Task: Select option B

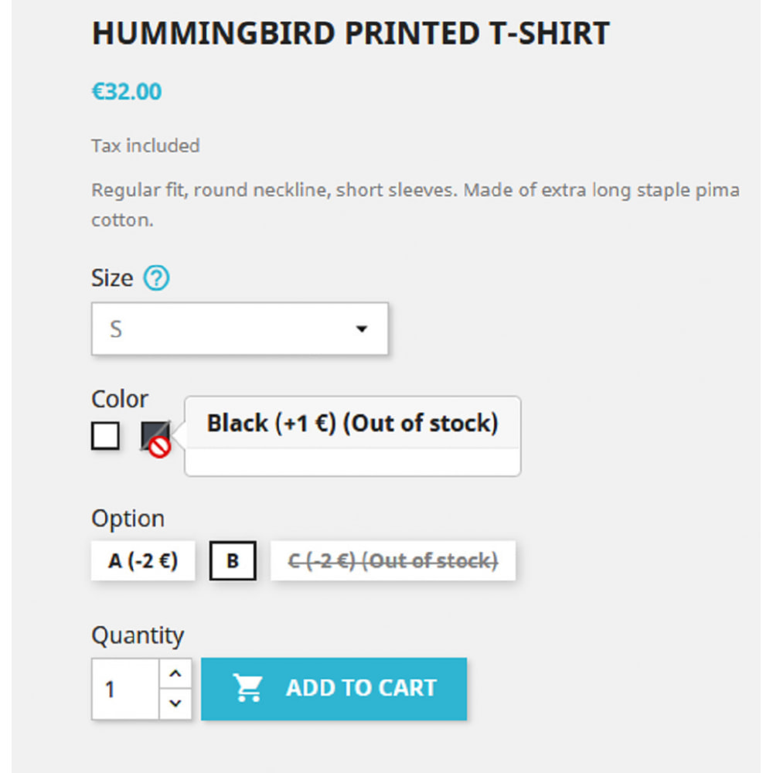Action: 233,560
